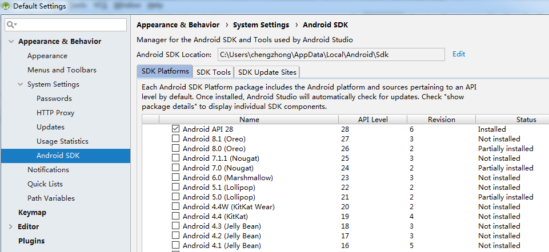Click API level 19 cell for KitKat

(345, 216)
